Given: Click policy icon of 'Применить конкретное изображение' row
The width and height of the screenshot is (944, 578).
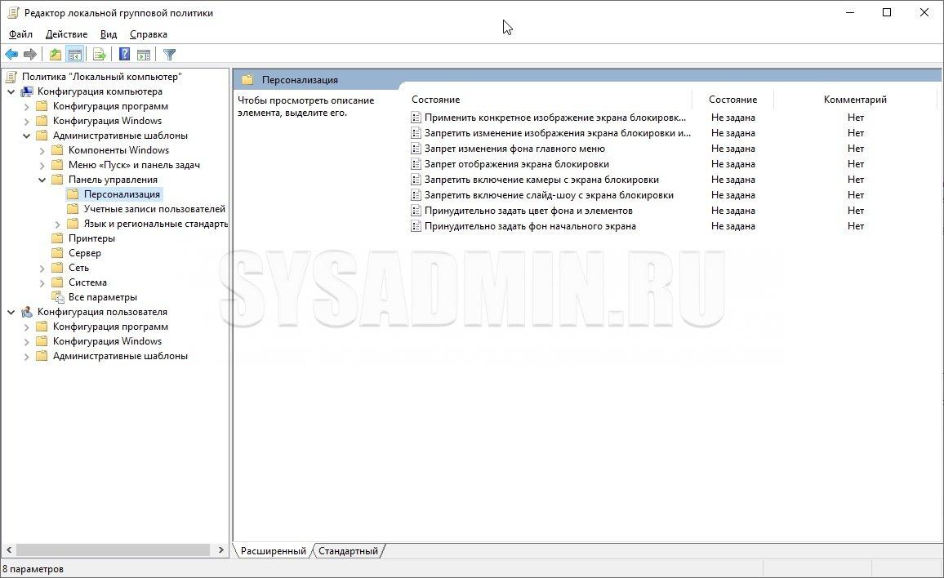Looking at the screenshot, I should [416, 118].
